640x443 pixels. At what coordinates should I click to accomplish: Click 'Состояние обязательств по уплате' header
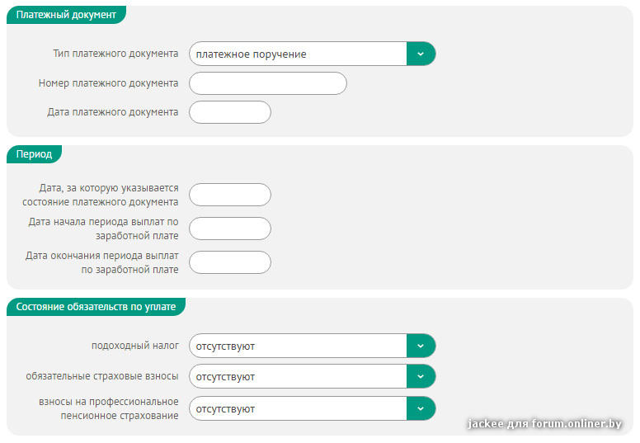pos(96,306)
